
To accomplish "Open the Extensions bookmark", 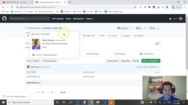I will tap(17, 12).
